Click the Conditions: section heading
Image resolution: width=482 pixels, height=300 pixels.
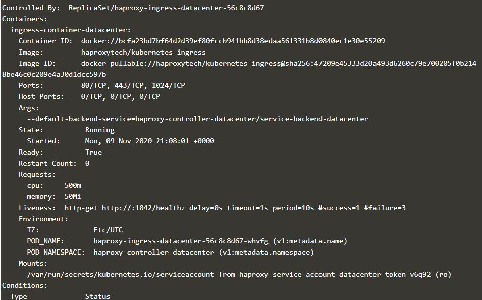pyautogui.click(x=25, y=285)
